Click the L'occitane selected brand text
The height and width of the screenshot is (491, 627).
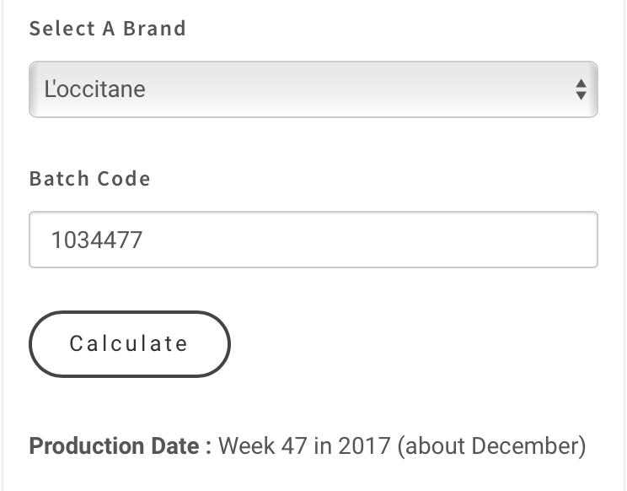coord(94,89)
